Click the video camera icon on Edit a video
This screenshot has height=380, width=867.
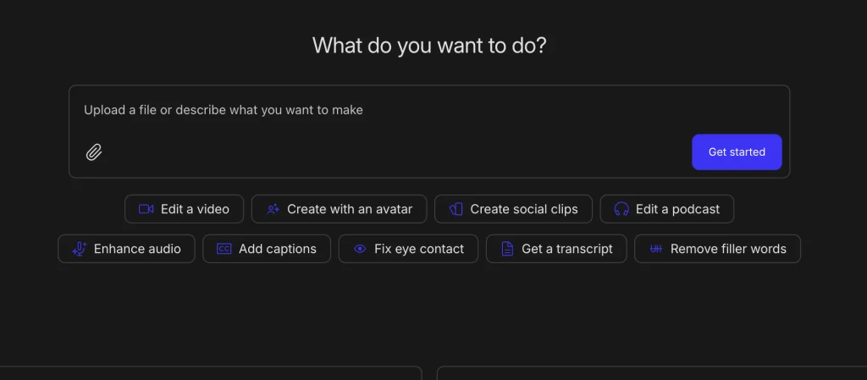(146, 209)
